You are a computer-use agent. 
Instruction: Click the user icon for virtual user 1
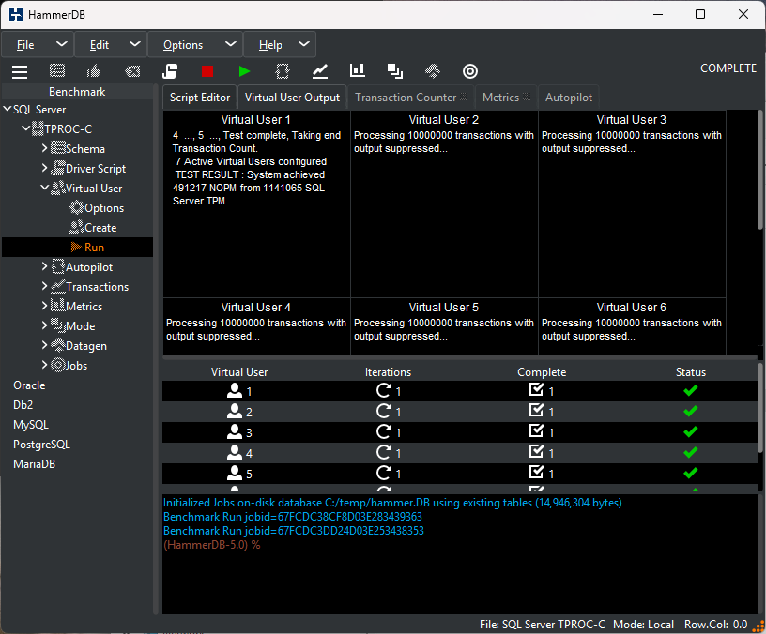click(235, 390)
